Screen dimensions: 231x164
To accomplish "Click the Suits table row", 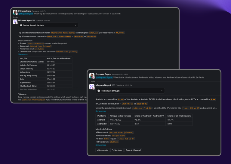I will pos(45,79).
